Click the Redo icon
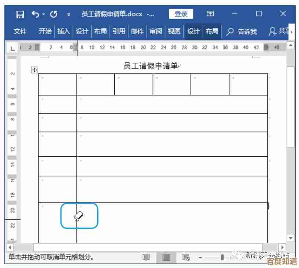The width and height of the screenshot is (299, 268). [x=54, y=14]
